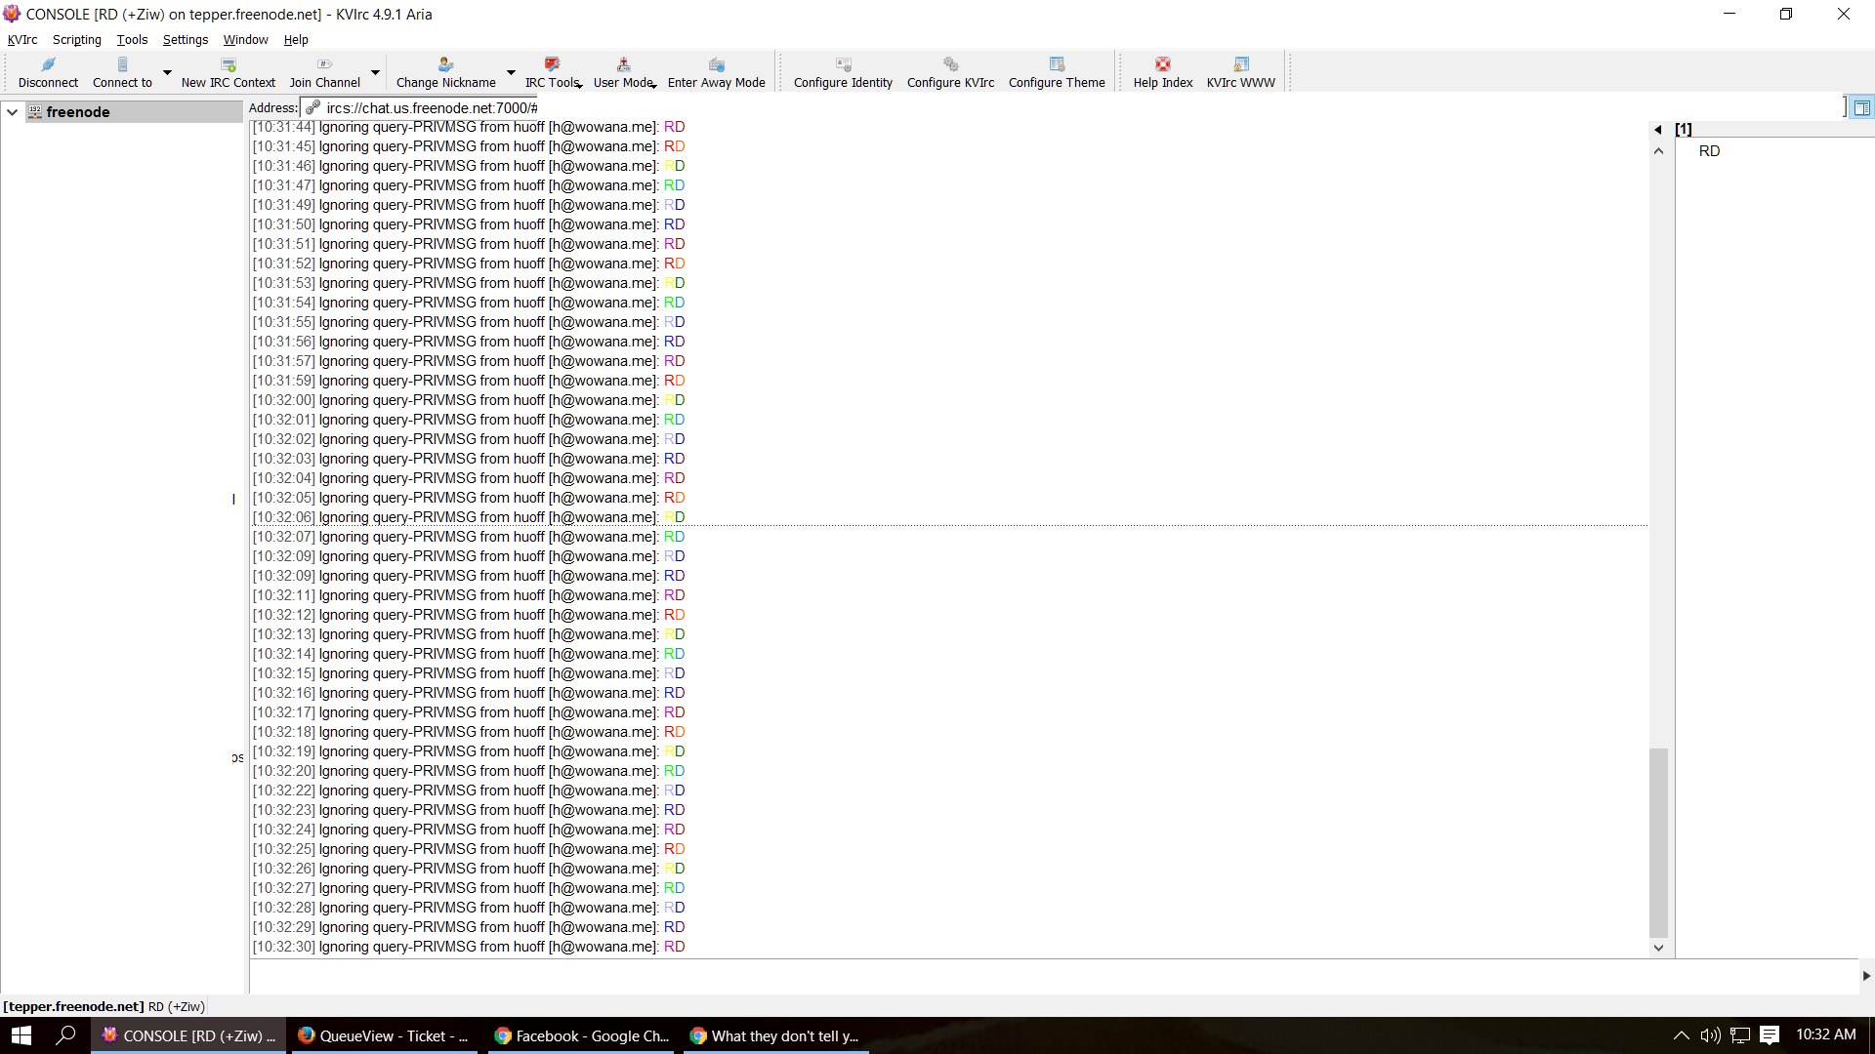Collapse the freenode tree node
1875x1054 pixels.
point(13,112)
